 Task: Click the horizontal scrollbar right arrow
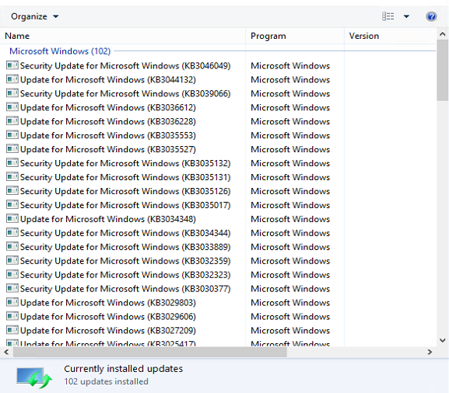click(430, 352)
